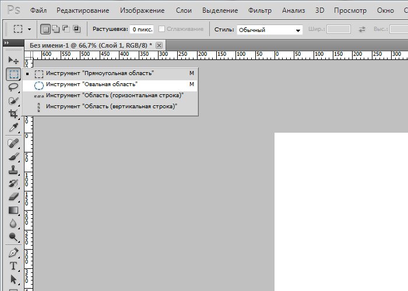This screenshot has width=408, height=291.
Task: Toggle Add to selection mode button
Action: pyautogui.click(x=55, y=29)
